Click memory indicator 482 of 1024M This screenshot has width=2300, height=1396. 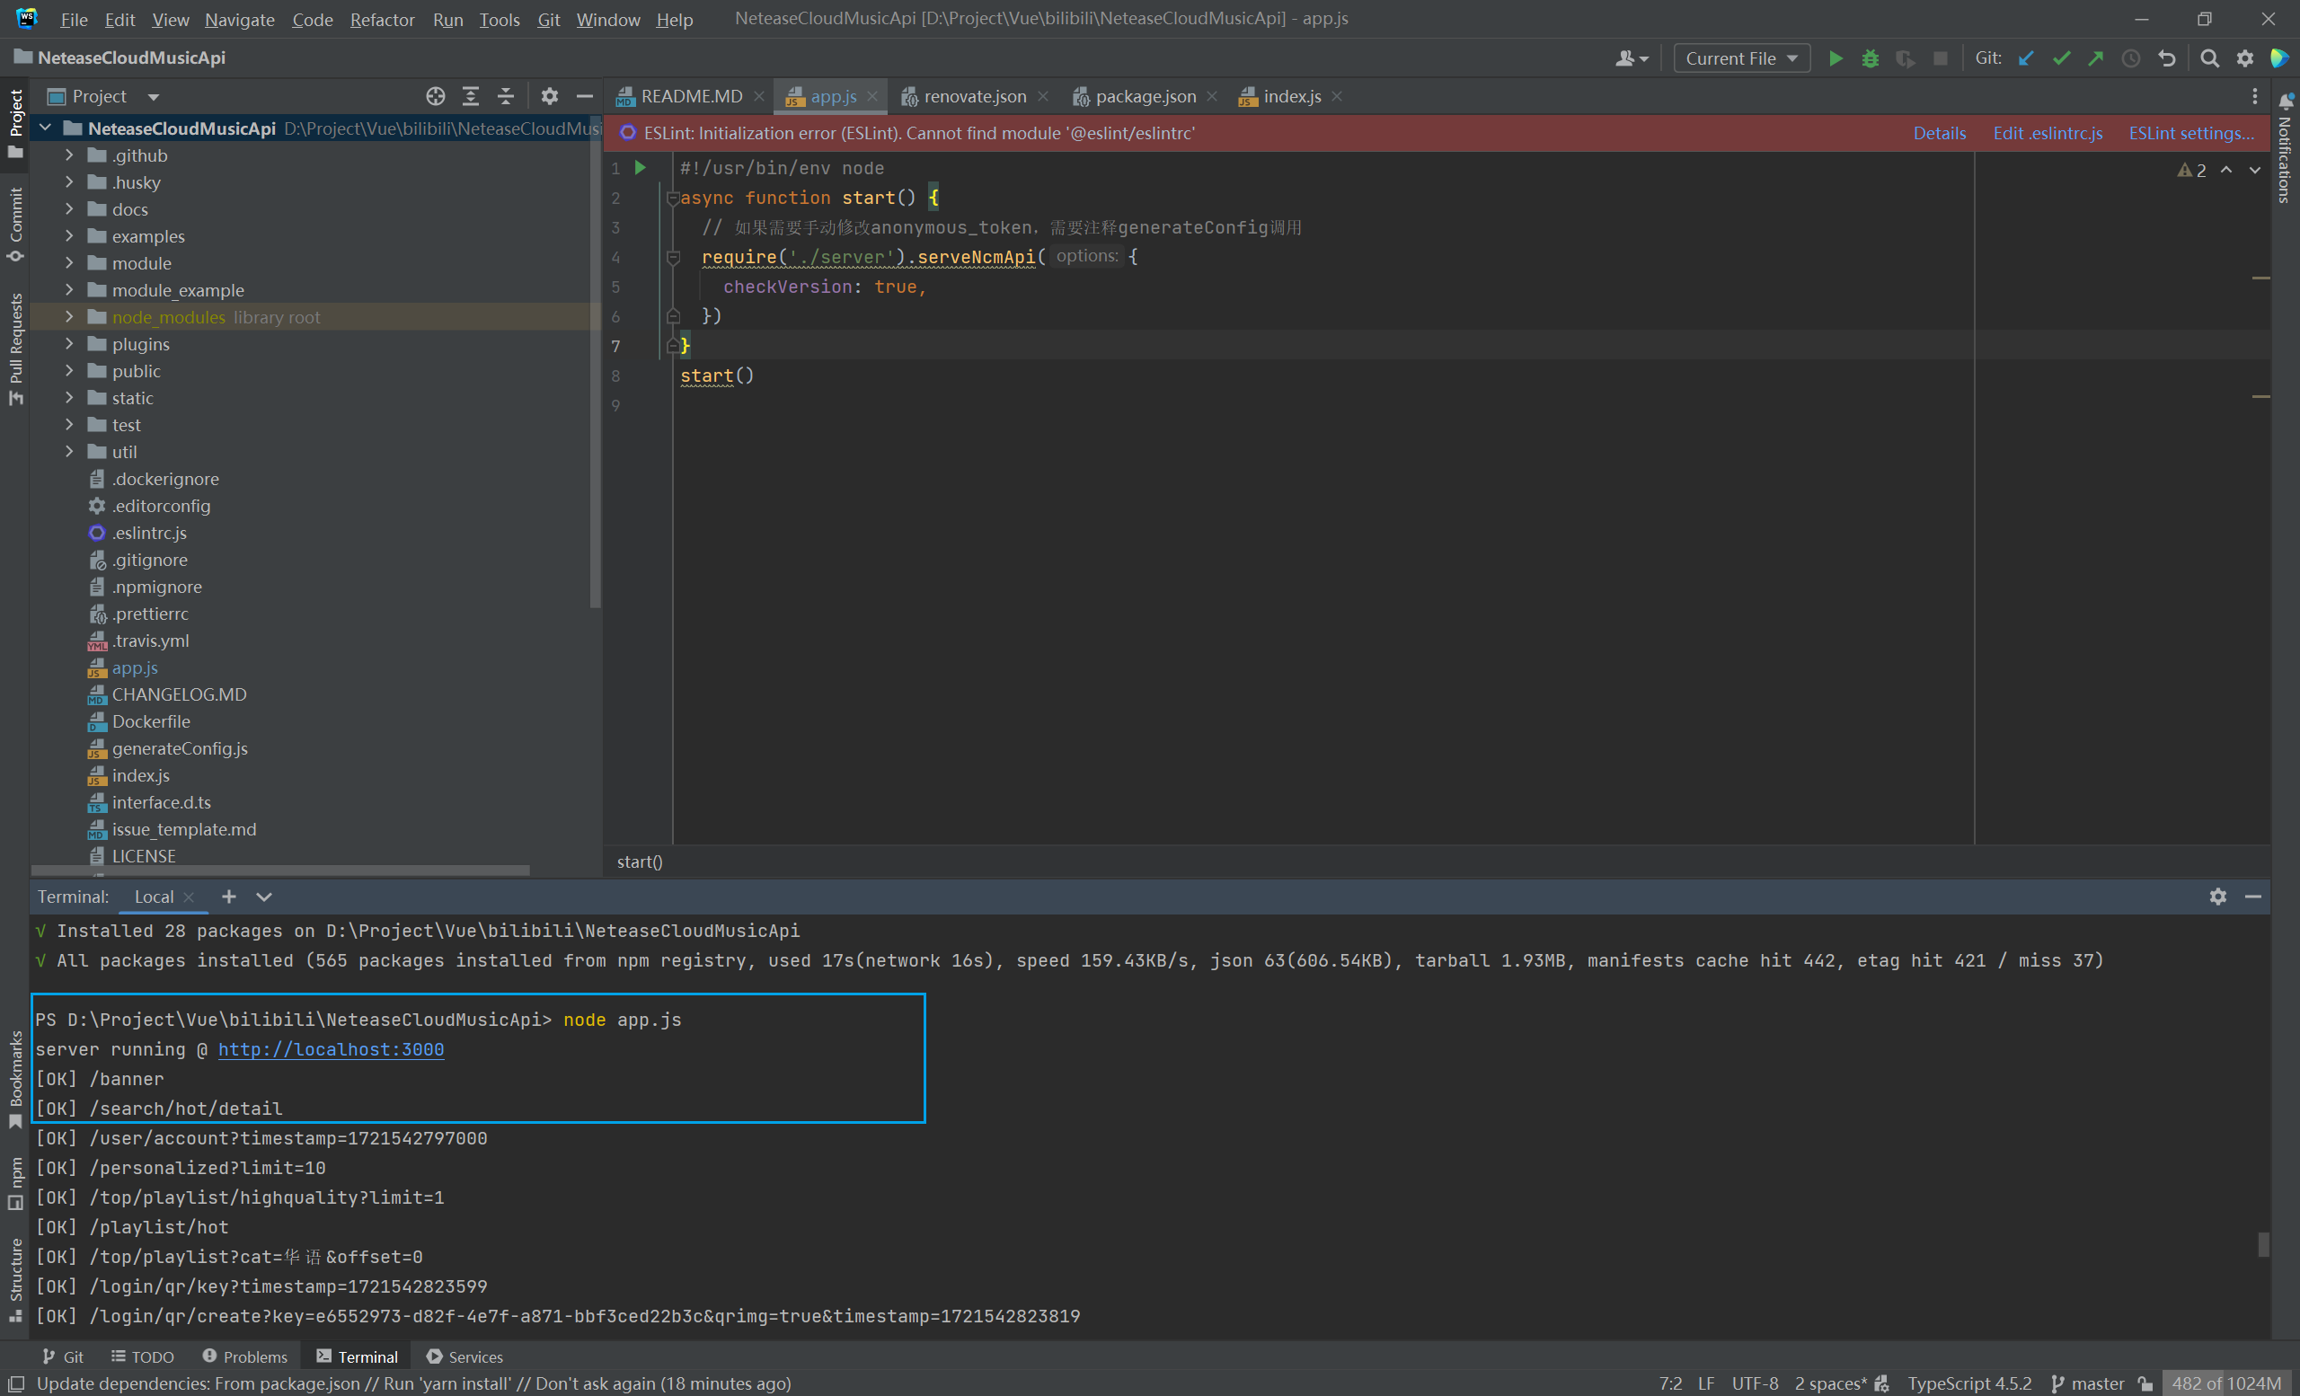pos(2226,1383)
